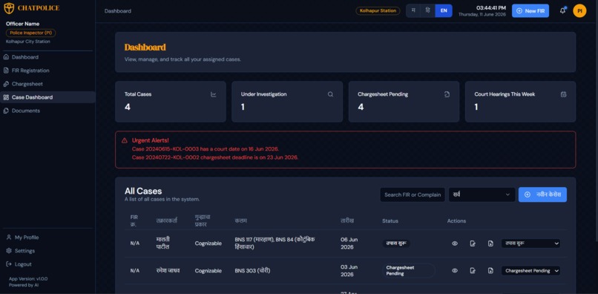Viewport: 598px width, 294px height.
Task: Open the PI profile avatar
Action: click(x=579, y=10)
